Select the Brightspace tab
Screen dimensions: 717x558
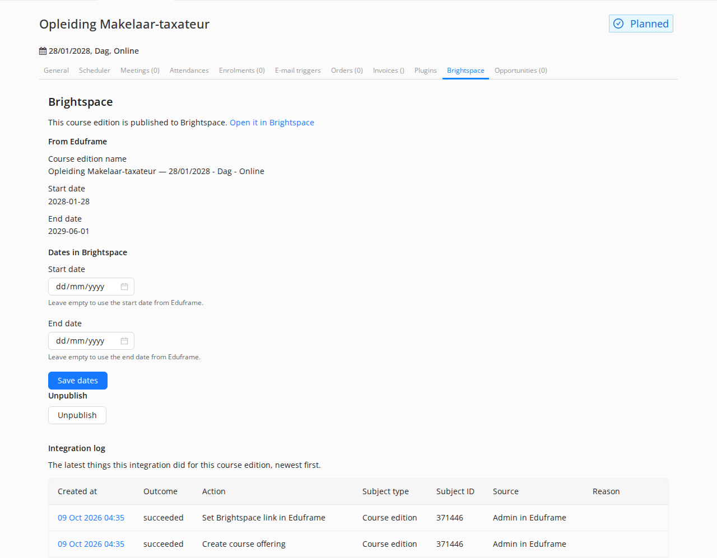465,71
